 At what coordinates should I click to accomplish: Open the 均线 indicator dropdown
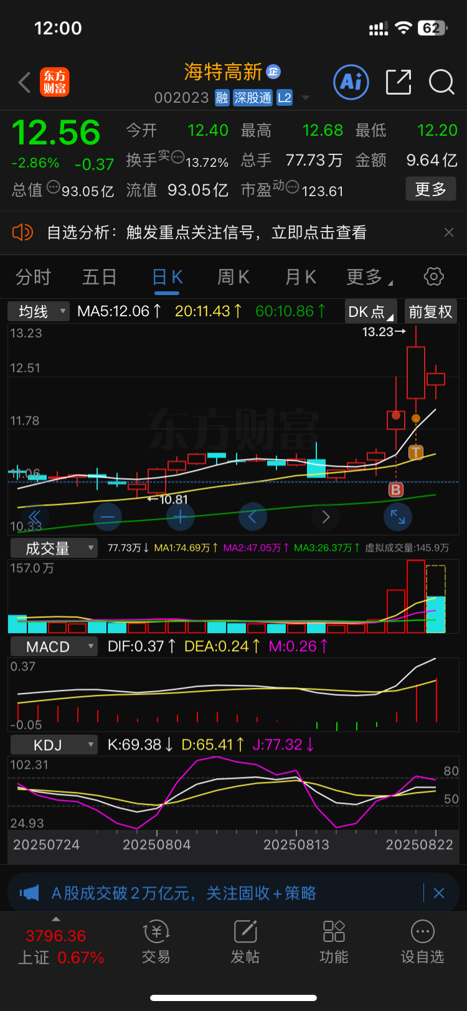pos(39,311)
